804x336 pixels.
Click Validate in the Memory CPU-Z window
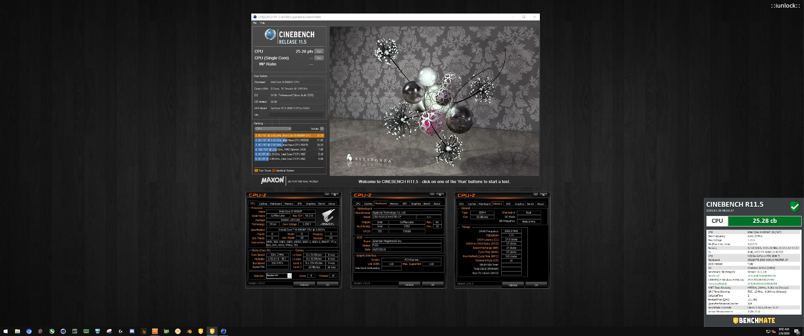513,285
